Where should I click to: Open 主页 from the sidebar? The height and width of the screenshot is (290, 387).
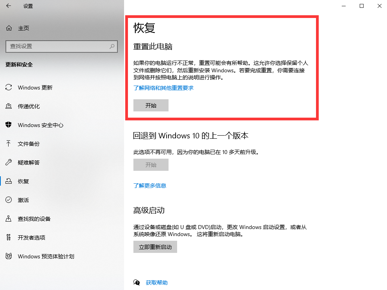[23, 28]
